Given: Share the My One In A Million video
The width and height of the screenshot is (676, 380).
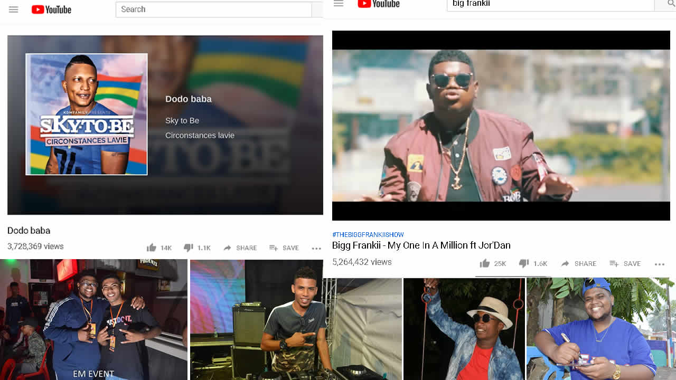Looking at the screenshot, I should 578,263.
